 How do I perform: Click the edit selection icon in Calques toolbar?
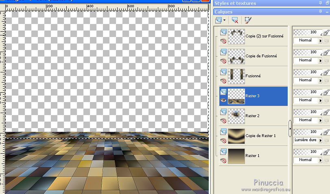point(248,20)
